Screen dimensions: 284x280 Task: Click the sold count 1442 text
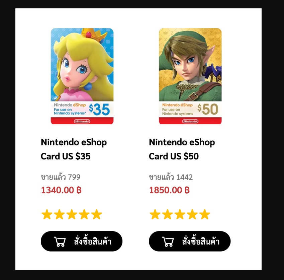coord(171,177)
